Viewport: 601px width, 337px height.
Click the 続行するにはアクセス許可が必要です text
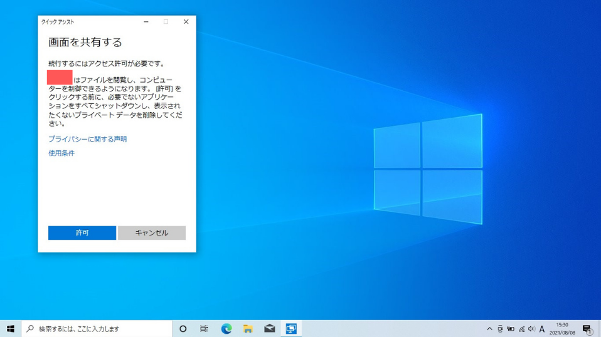click(x=107, y=63)
